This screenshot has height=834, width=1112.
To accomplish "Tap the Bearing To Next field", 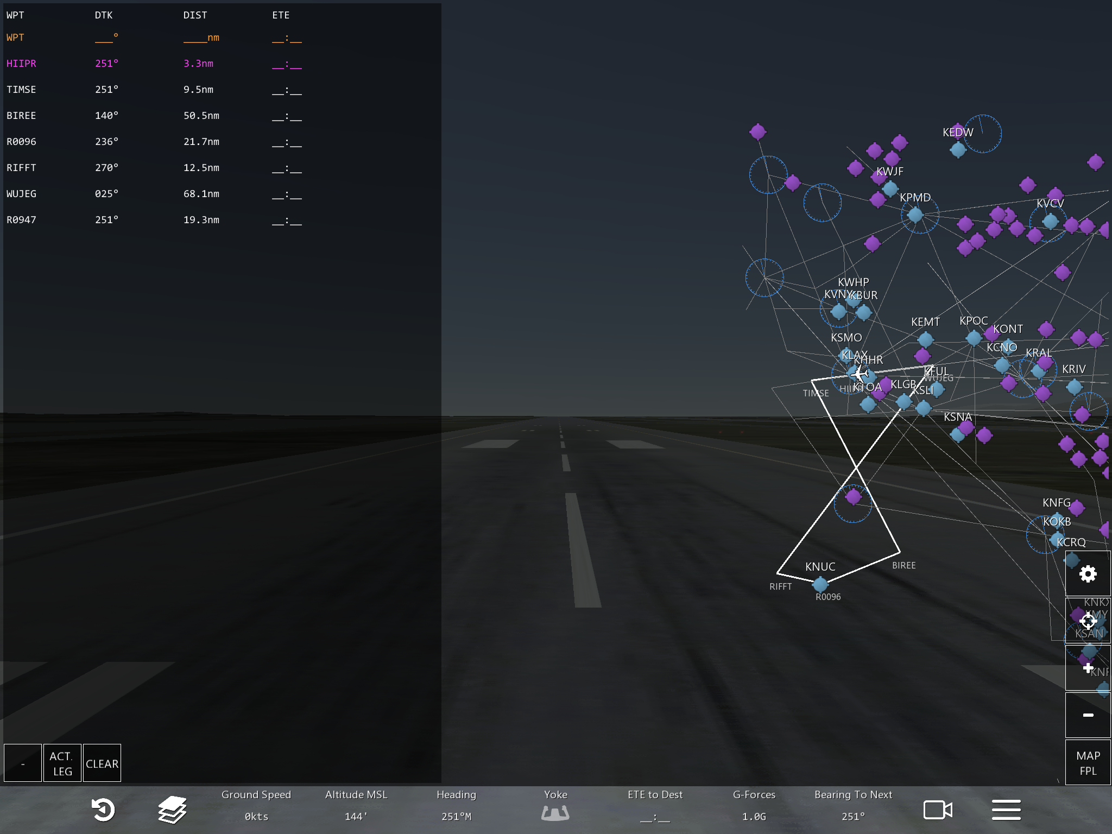I will [x=852, y=806].
